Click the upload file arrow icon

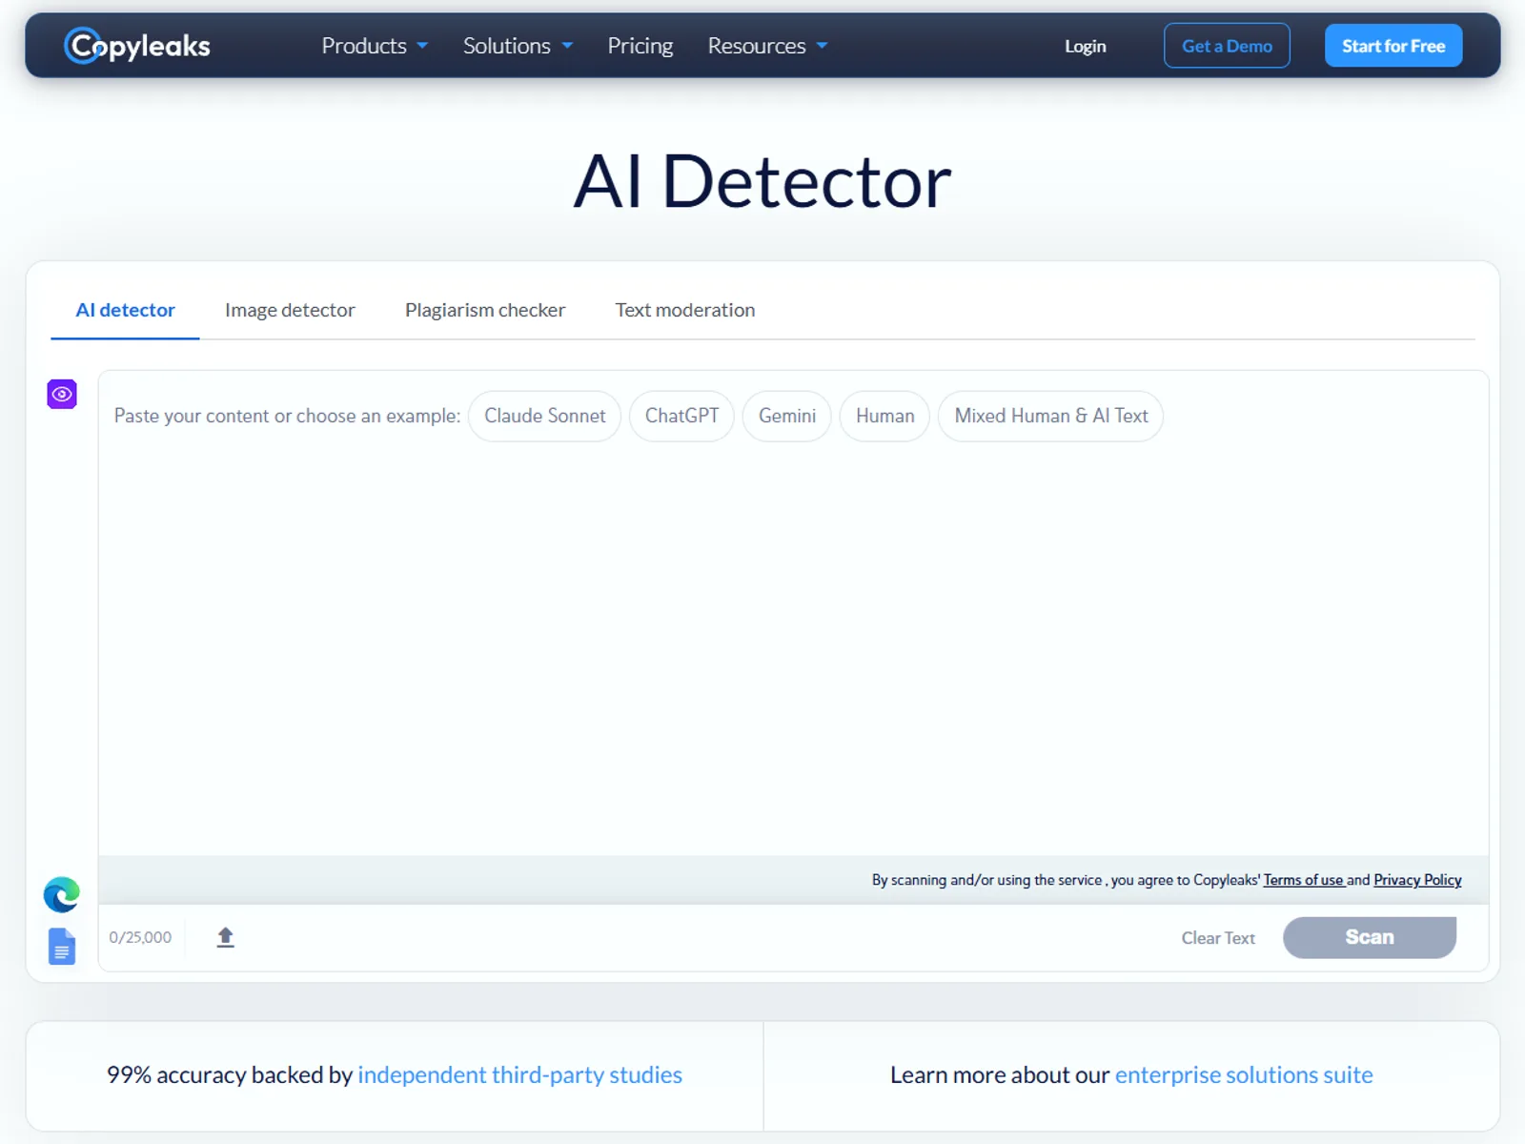[225, 937]
